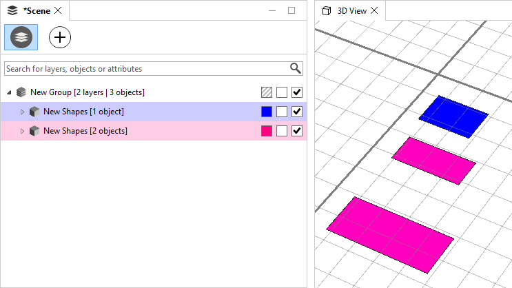Collapse the New Group tree node
The image size is (512, 288).
pos(9,92)
